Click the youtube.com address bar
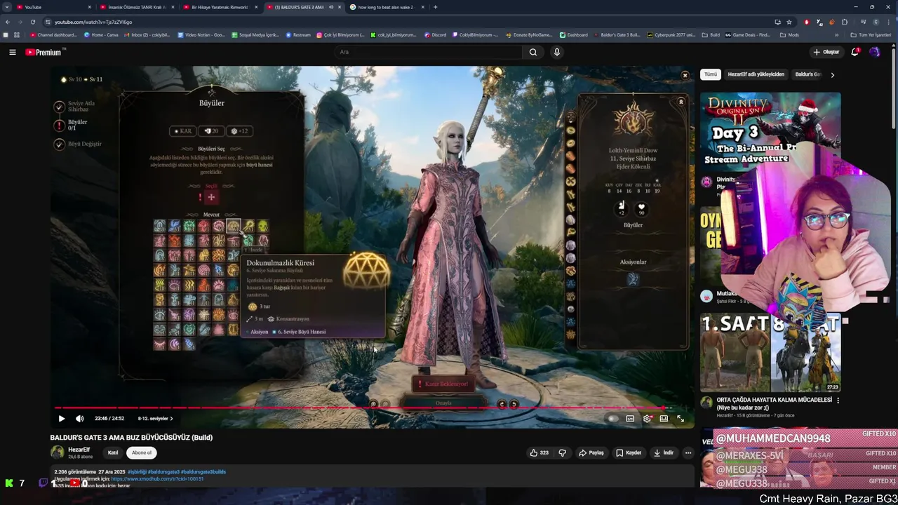Viewport: 898px width, 505px height. [407, 22]
